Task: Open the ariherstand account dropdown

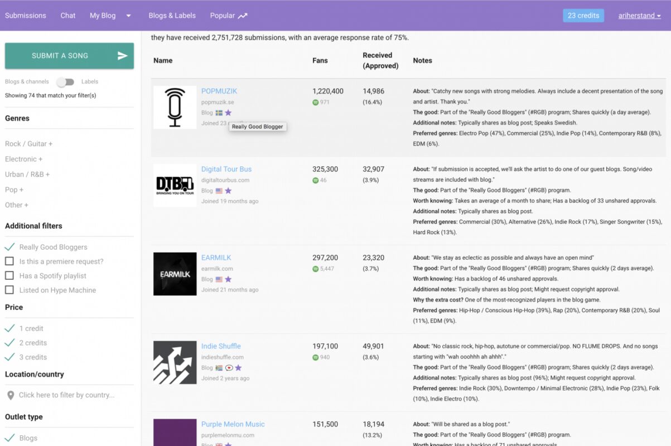Action: [x=640, y=16]
